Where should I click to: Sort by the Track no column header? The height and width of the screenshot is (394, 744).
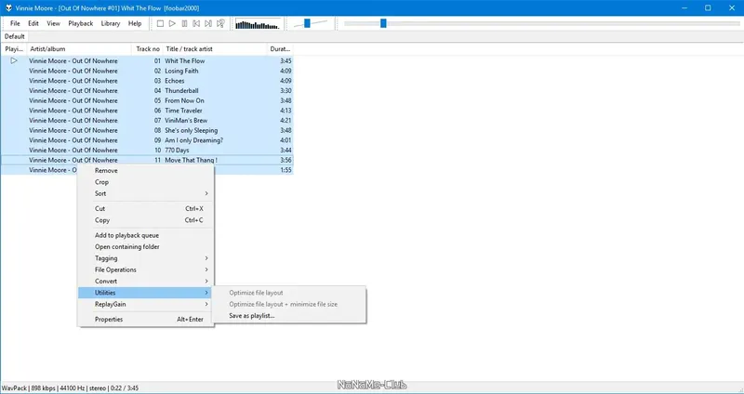point(148,49)
